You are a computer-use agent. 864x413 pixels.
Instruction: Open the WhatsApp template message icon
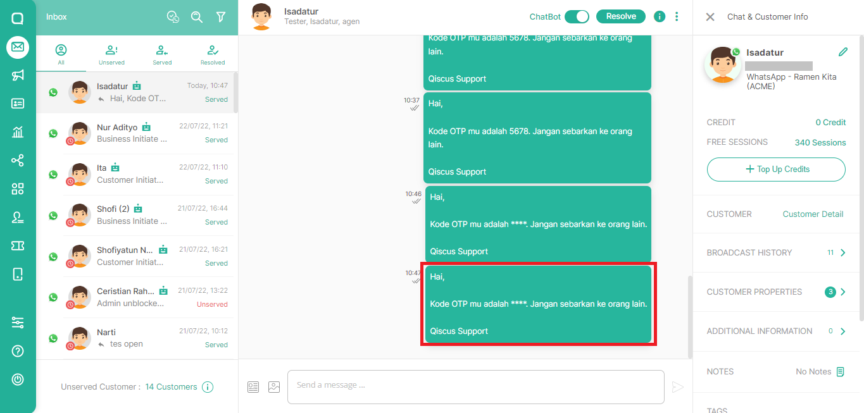point(253,386)
